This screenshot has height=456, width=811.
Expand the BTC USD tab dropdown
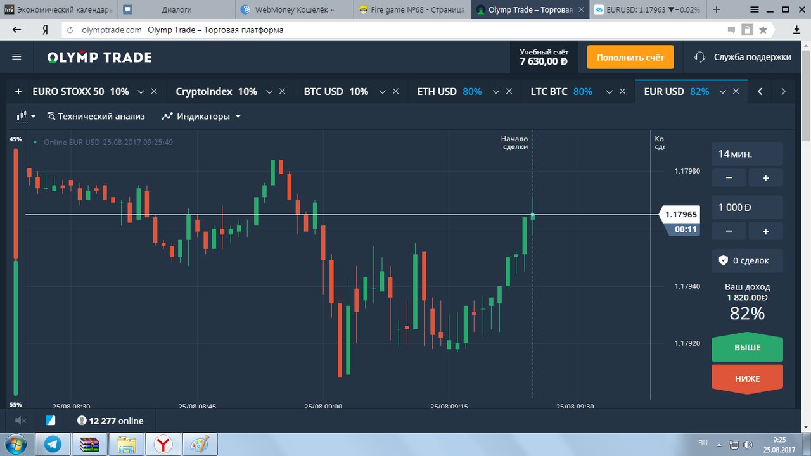(383, 92)
